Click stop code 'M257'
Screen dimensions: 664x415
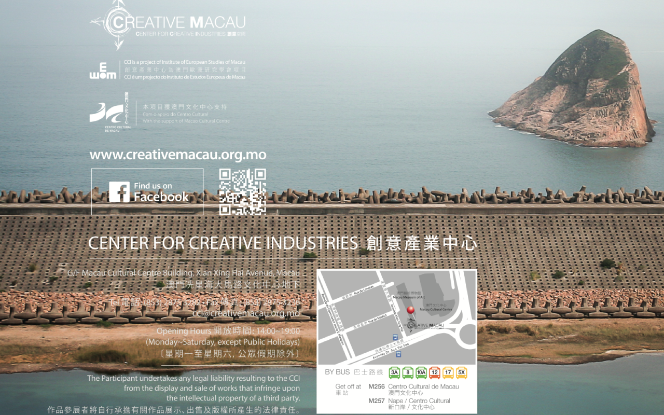pyautogui.click(x=377, y=401)
